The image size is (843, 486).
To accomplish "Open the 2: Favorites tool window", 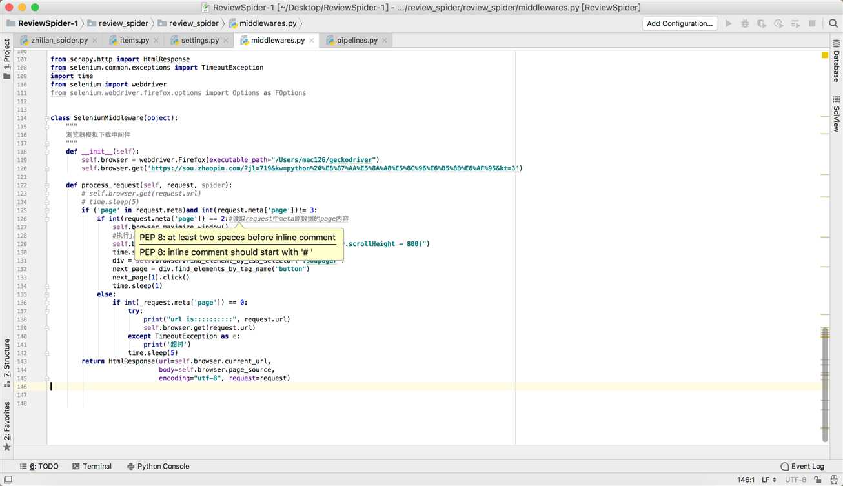I will pyautogui.click(x=7, y=426).
